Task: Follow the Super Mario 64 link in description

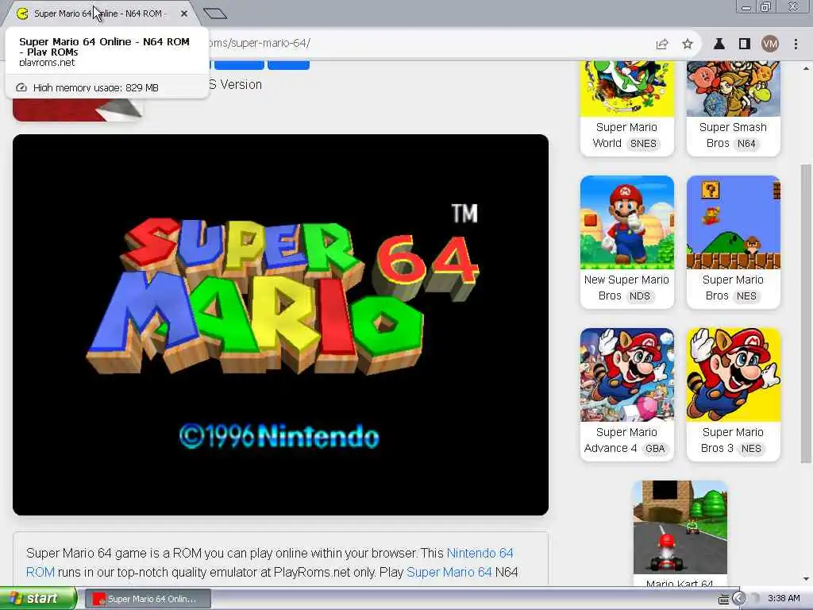Action: [x=449, y=572]
